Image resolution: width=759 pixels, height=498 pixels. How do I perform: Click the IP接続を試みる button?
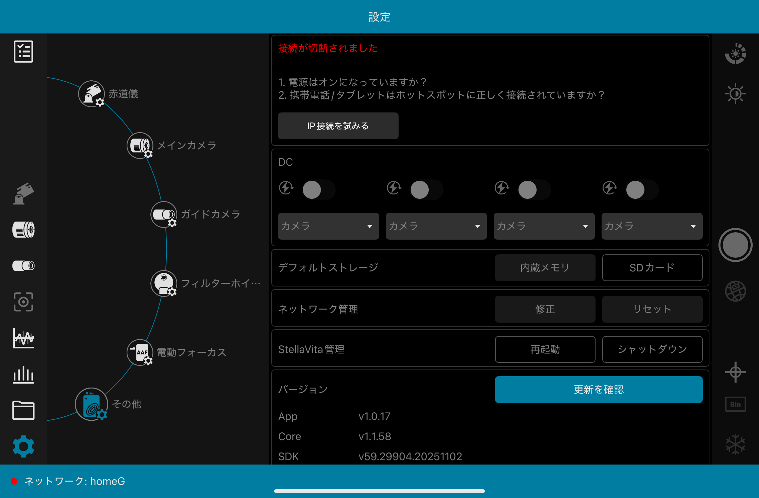coord(338,126)
